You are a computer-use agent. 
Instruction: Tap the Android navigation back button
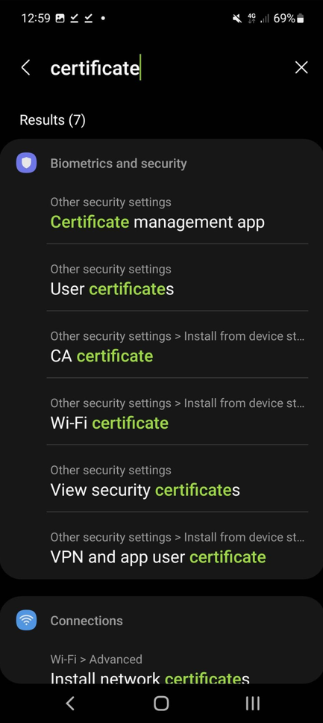pyautogui.click(x=70, y=703)
